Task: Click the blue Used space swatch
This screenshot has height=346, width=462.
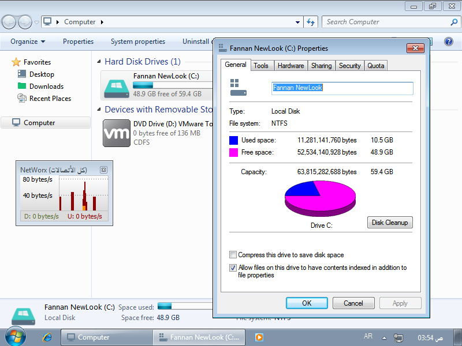Action: pyautogui.click(x=233, y=140)
